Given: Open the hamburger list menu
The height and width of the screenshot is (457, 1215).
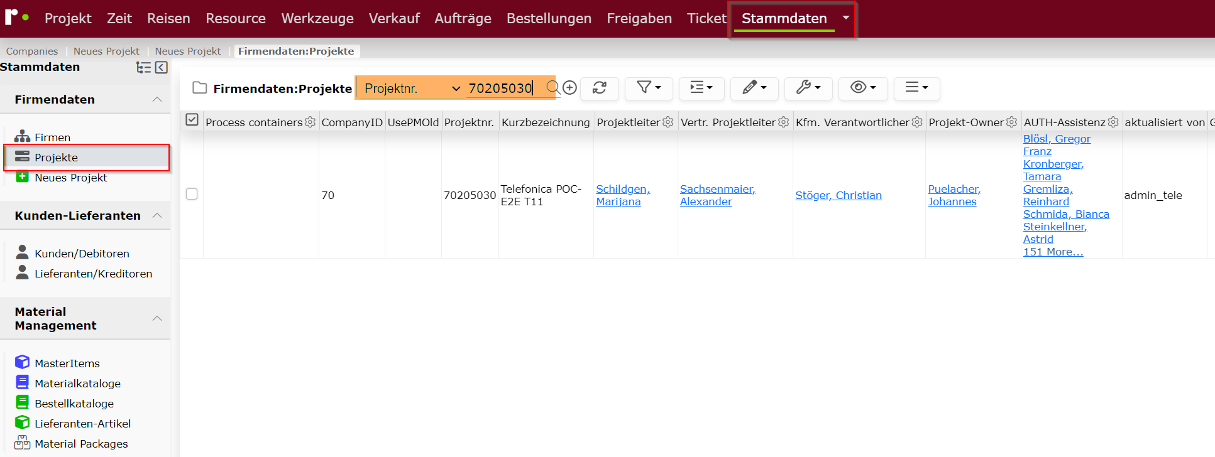Looking at the screenshot, I should [916, 88].
